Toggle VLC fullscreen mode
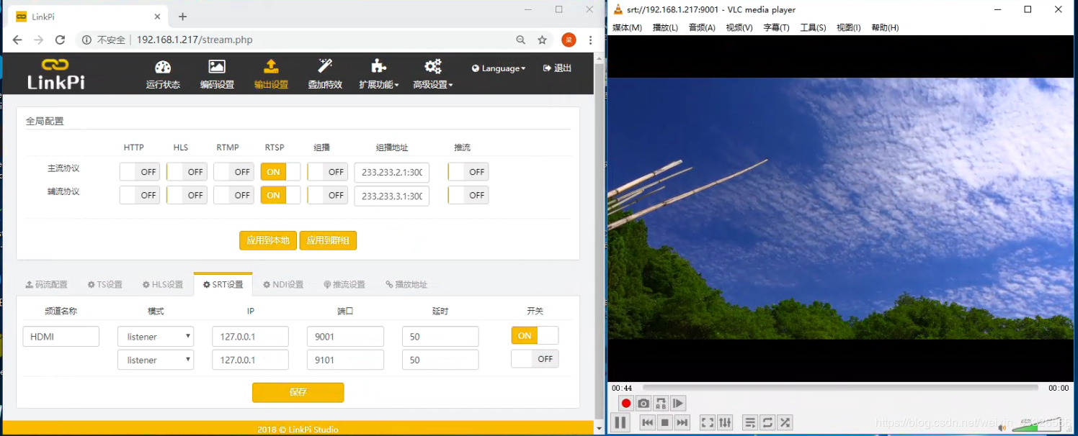The image size is (1078, 436). (708, 422)
